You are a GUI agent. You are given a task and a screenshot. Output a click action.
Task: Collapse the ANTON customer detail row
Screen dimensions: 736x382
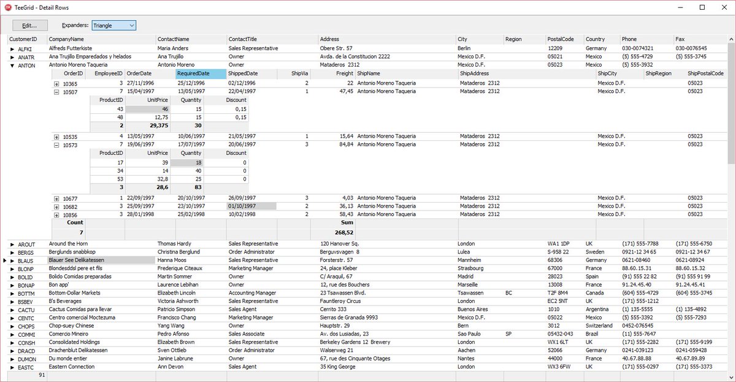(x=12, y=64)
